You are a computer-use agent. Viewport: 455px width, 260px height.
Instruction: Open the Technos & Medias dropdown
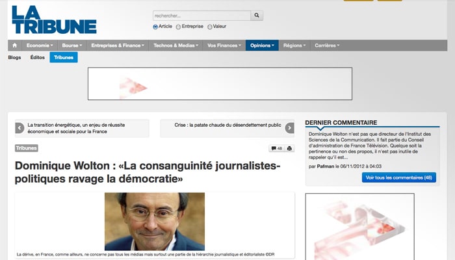pos(176,45)
